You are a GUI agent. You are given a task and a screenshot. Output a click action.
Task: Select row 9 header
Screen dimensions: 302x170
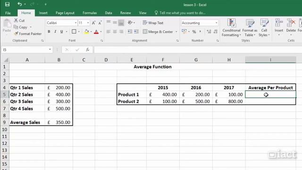[x=4, y=122]
